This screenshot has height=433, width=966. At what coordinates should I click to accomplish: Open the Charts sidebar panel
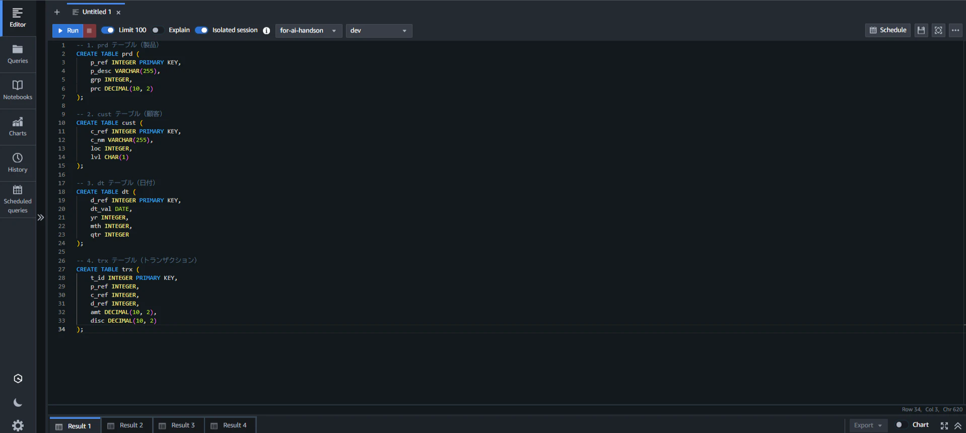click(18, 127)
